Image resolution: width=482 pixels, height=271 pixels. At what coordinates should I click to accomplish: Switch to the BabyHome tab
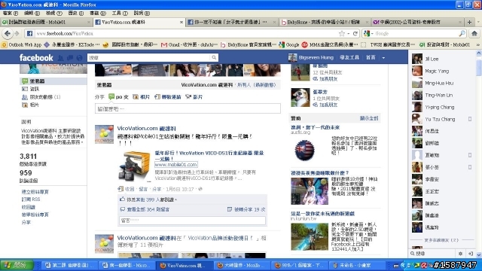click(x=324, y=22)
